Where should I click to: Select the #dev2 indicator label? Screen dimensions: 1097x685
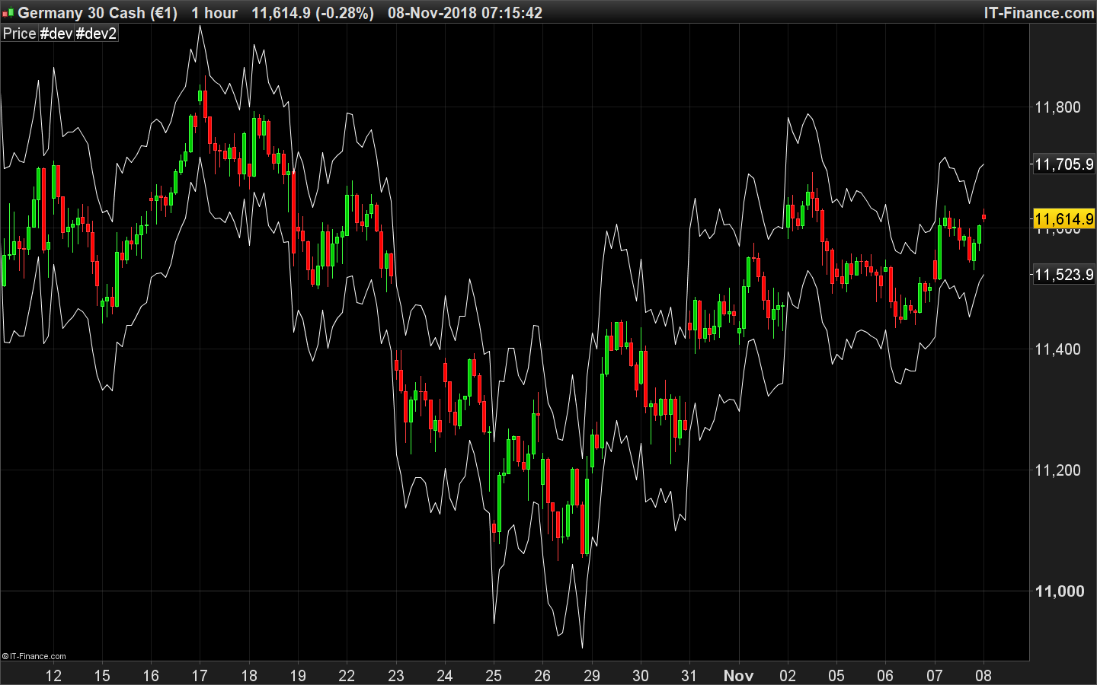(x=96, y=33)
